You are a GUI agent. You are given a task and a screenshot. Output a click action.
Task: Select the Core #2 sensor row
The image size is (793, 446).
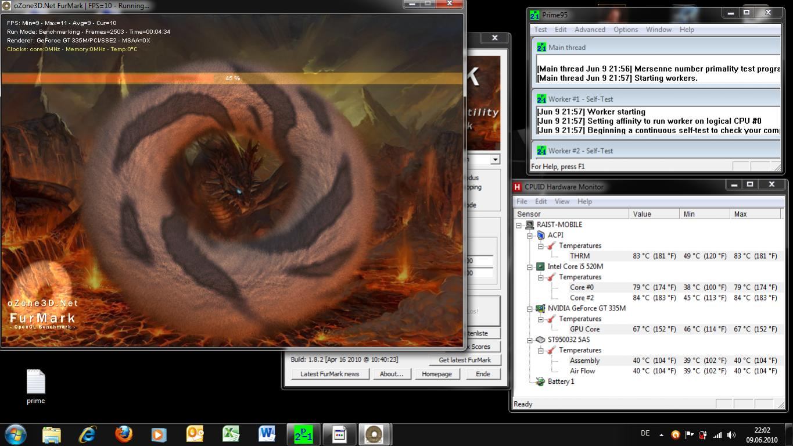[x=648, y=298]
